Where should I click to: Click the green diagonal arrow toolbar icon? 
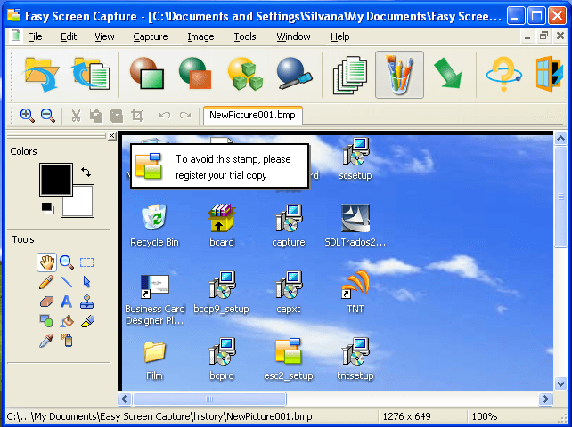coord(448,74)
